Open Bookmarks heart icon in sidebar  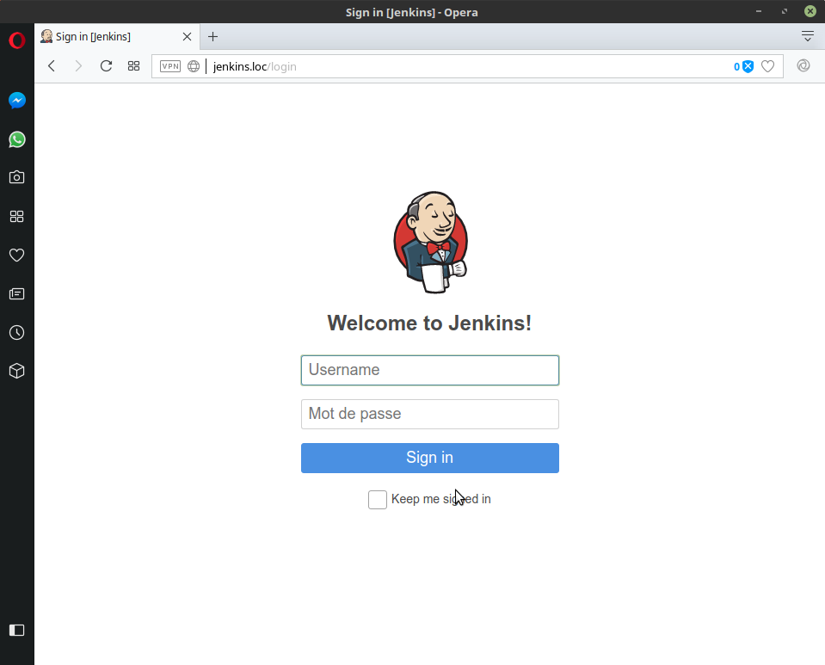coord(17,256)
